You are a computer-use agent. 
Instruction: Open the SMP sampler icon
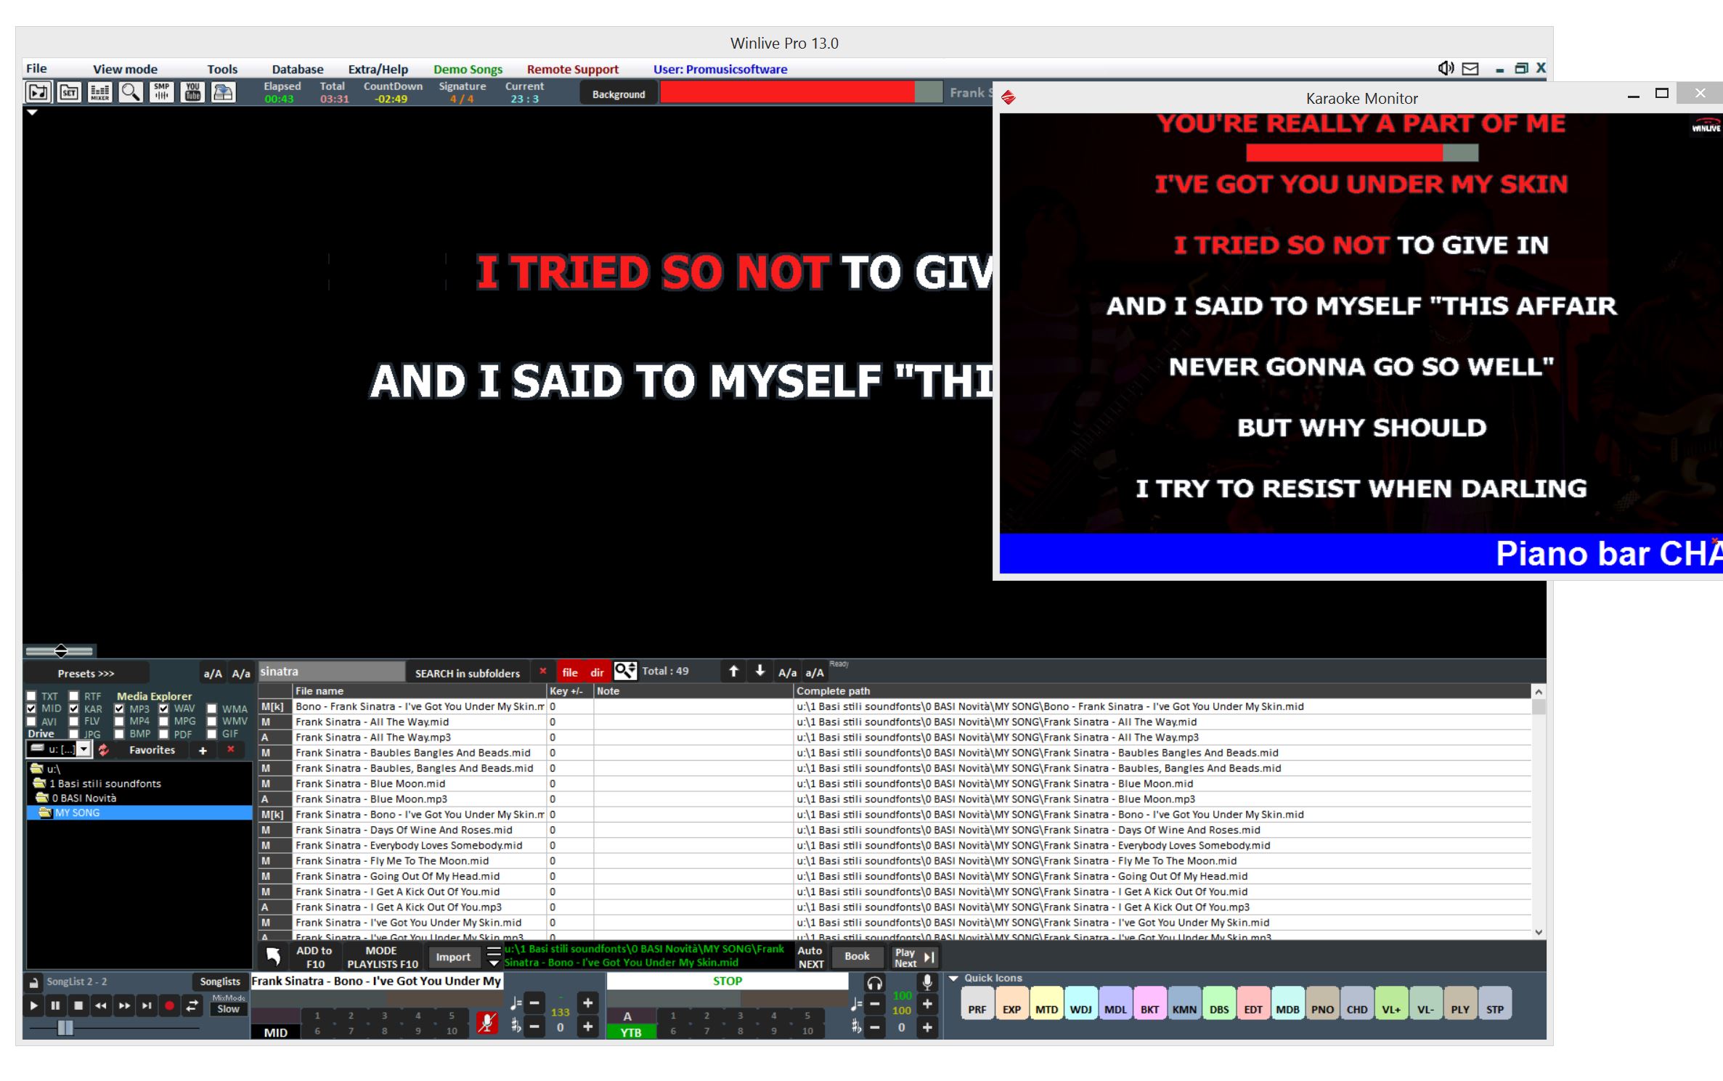161,92
